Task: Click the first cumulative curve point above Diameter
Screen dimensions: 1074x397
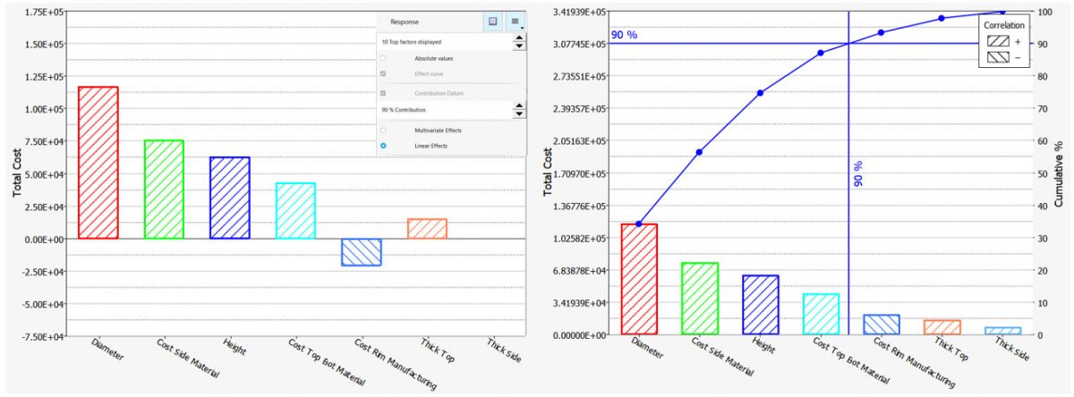Action: coord(638,224)
